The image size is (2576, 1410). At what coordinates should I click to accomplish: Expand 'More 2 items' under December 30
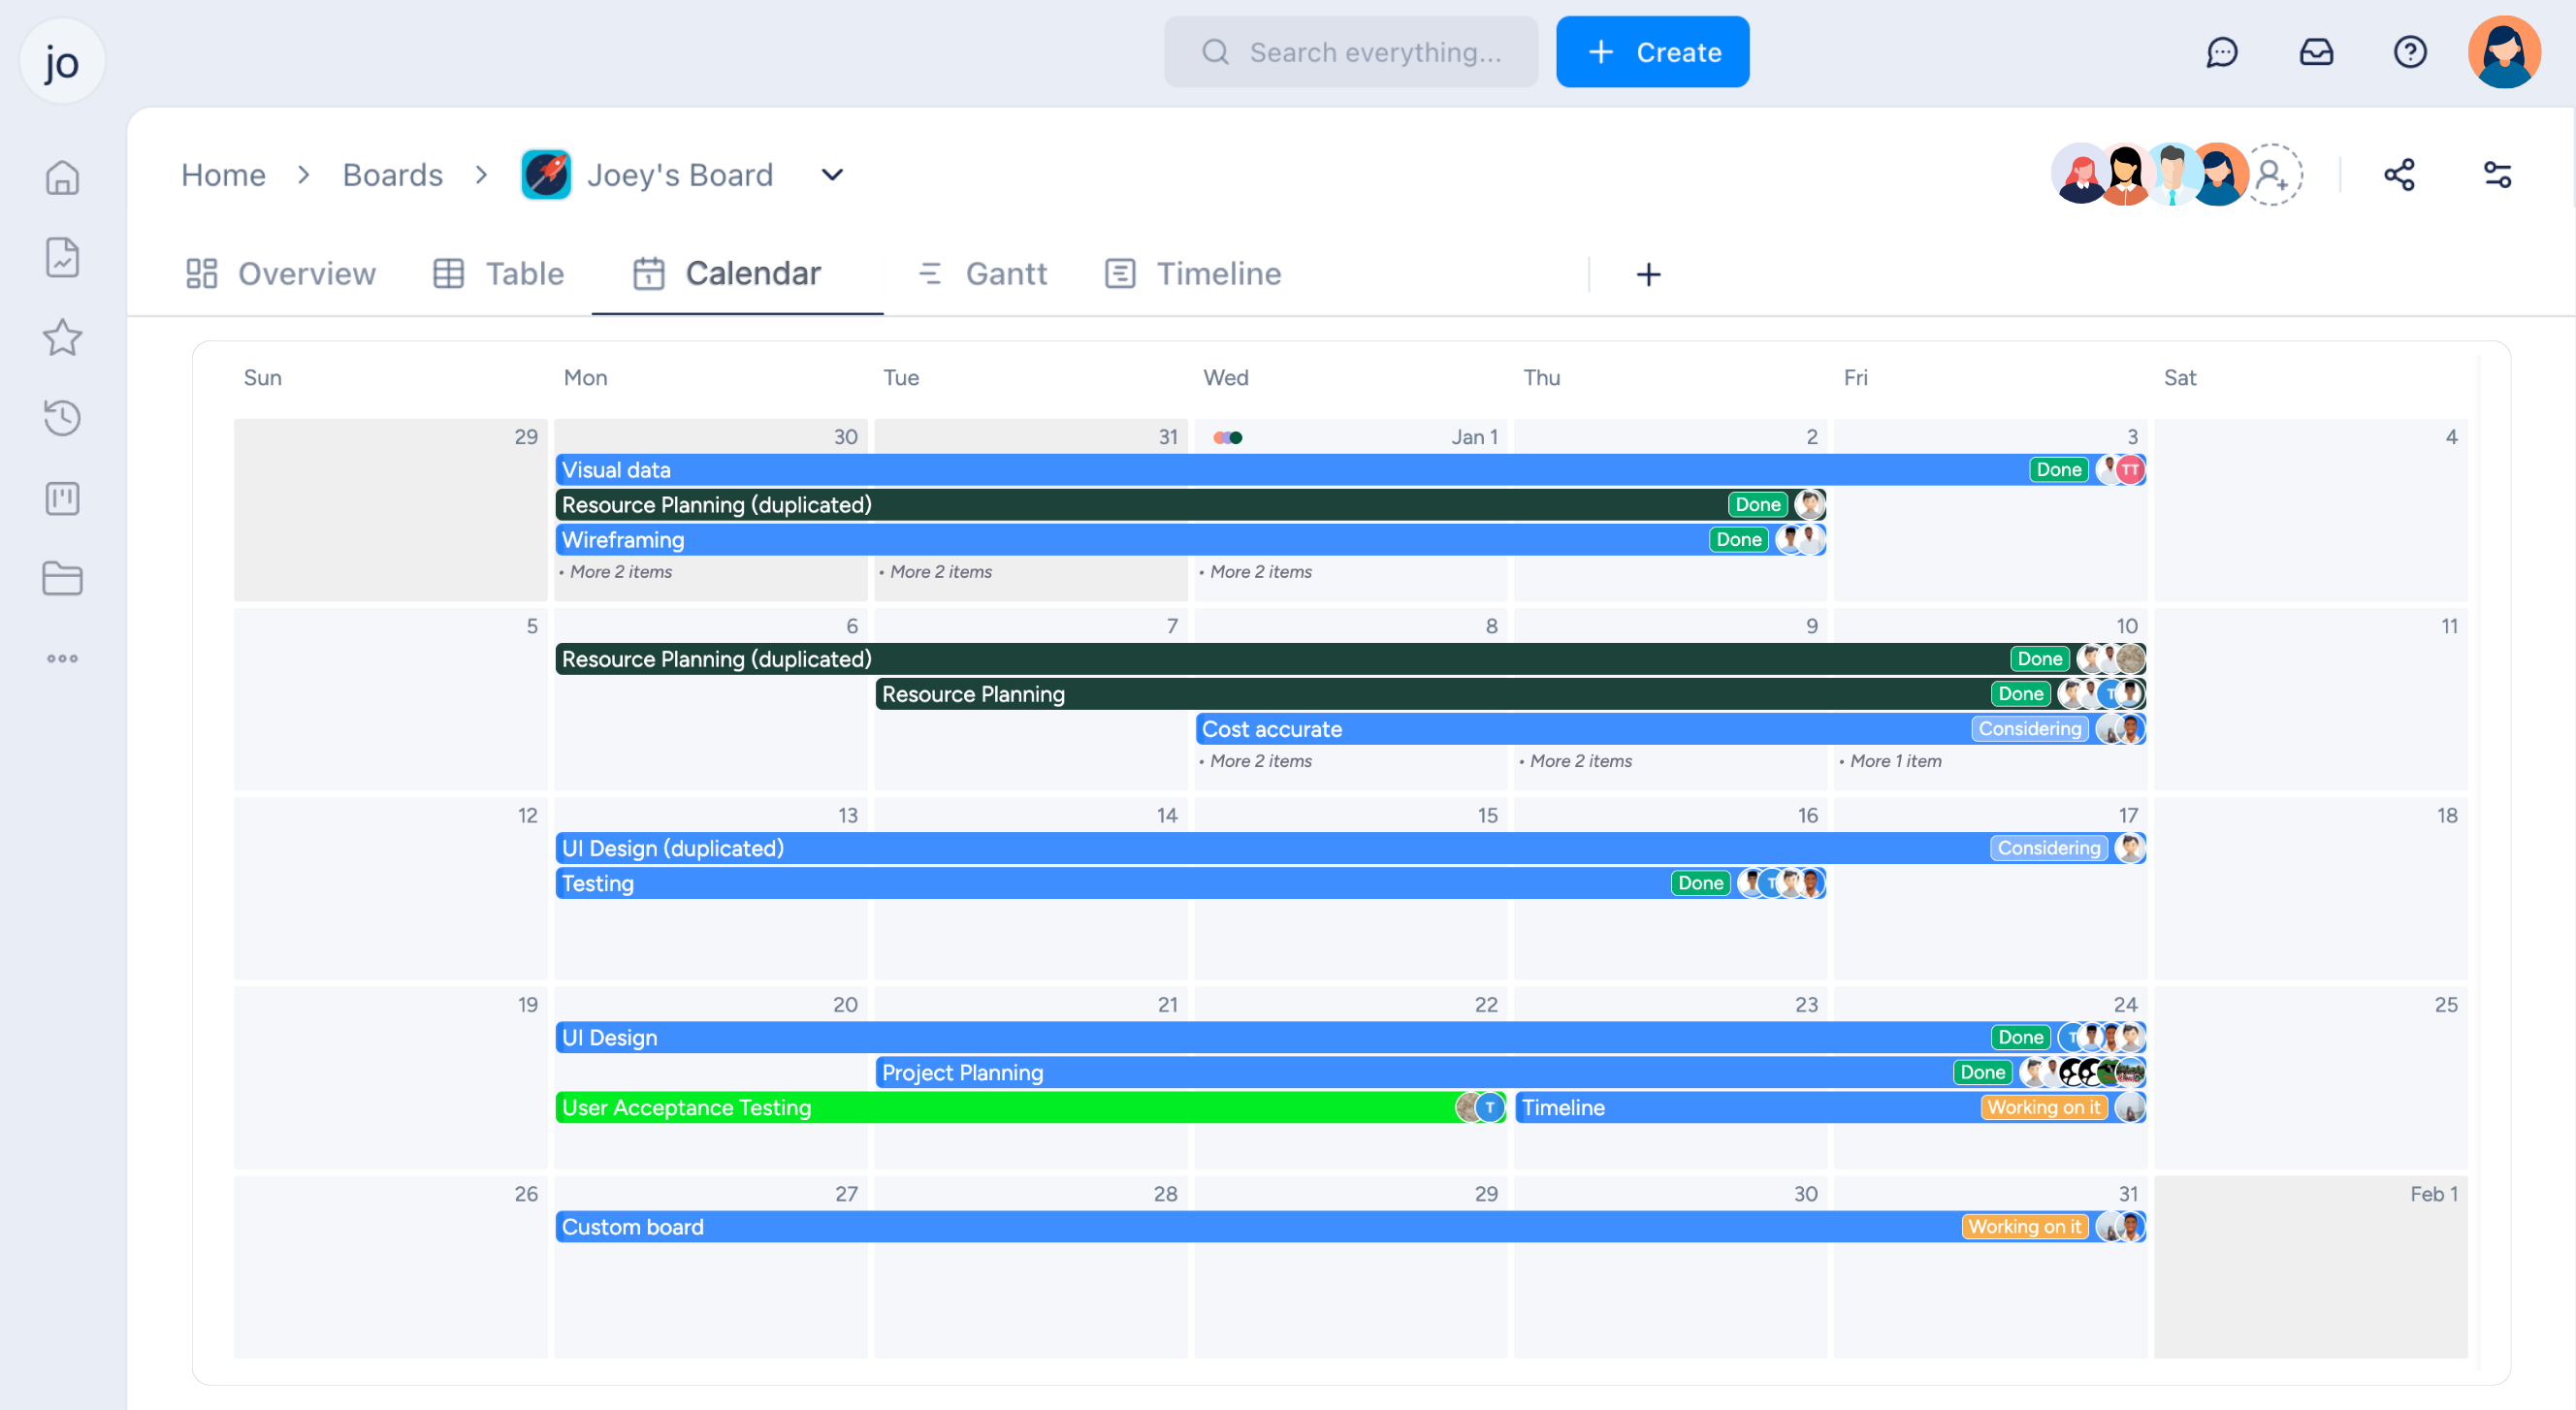pyautogui.click(x=617, y=572)
